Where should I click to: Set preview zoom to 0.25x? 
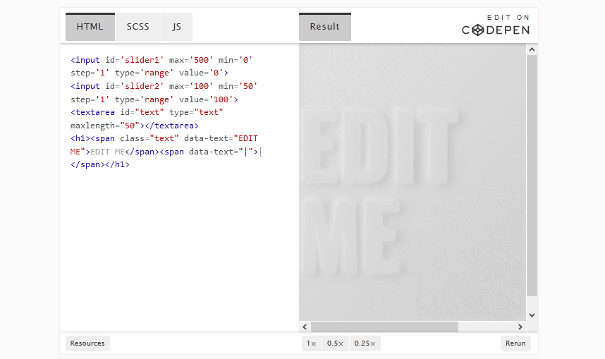(x=365, y=343)
